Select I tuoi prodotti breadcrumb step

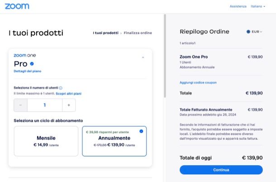[x=105, y=33]
